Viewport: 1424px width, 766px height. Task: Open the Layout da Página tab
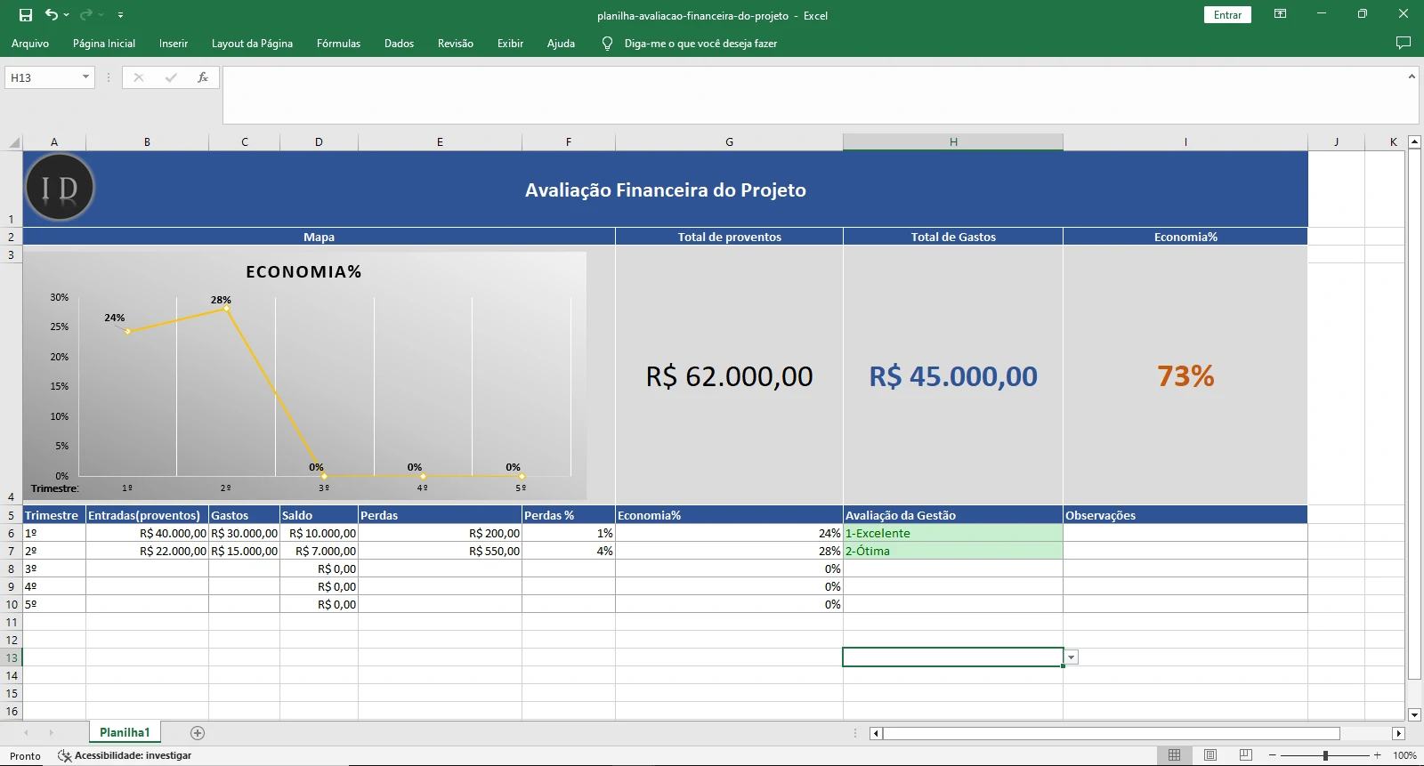tap(252, 44)
